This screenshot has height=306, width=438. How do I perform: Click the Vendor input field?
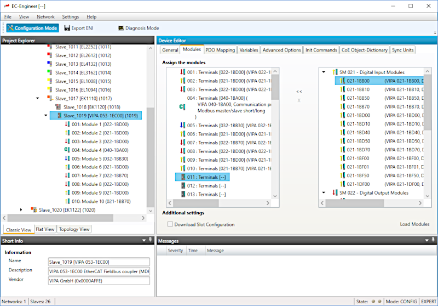click(99, 281)
